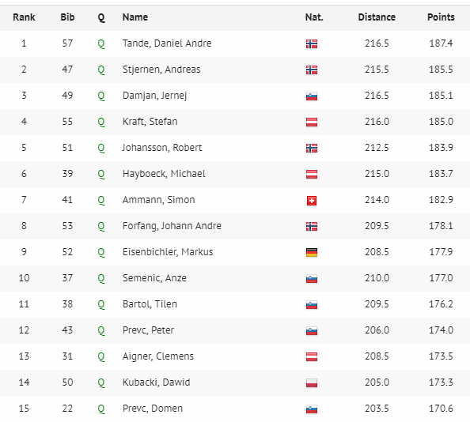Select athlete Prevc, Domen

click(153, 409)
